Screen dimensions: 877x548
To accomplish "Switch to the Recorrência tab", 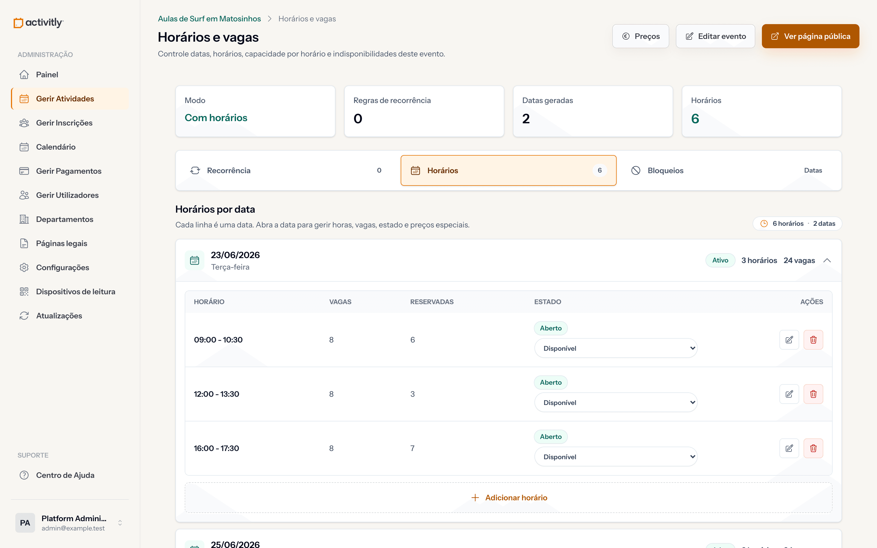I will [x=288, y=170].
